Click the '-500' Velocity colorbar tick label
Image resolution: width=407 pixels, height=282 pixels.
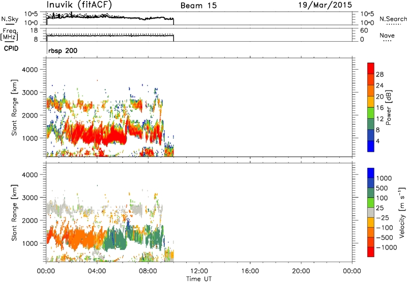385,238
